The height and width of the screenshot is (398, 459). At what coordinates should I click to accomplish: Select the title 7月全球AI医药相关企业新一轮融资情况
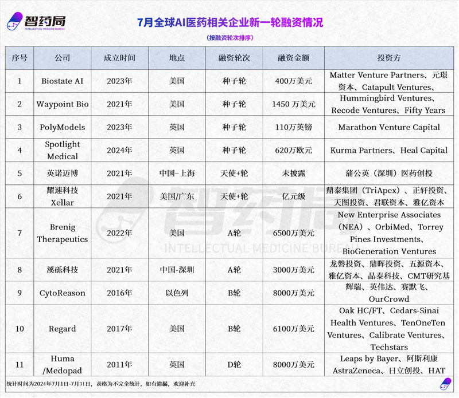click(230, 22)
